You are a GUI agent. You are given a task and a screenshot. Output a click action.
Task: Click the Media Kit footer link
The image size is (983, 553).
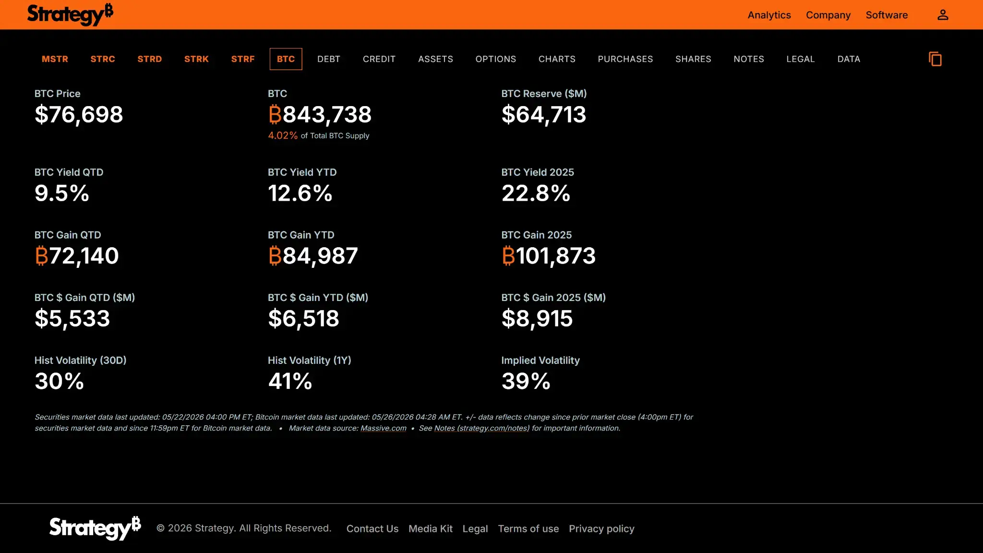(431, 529)
